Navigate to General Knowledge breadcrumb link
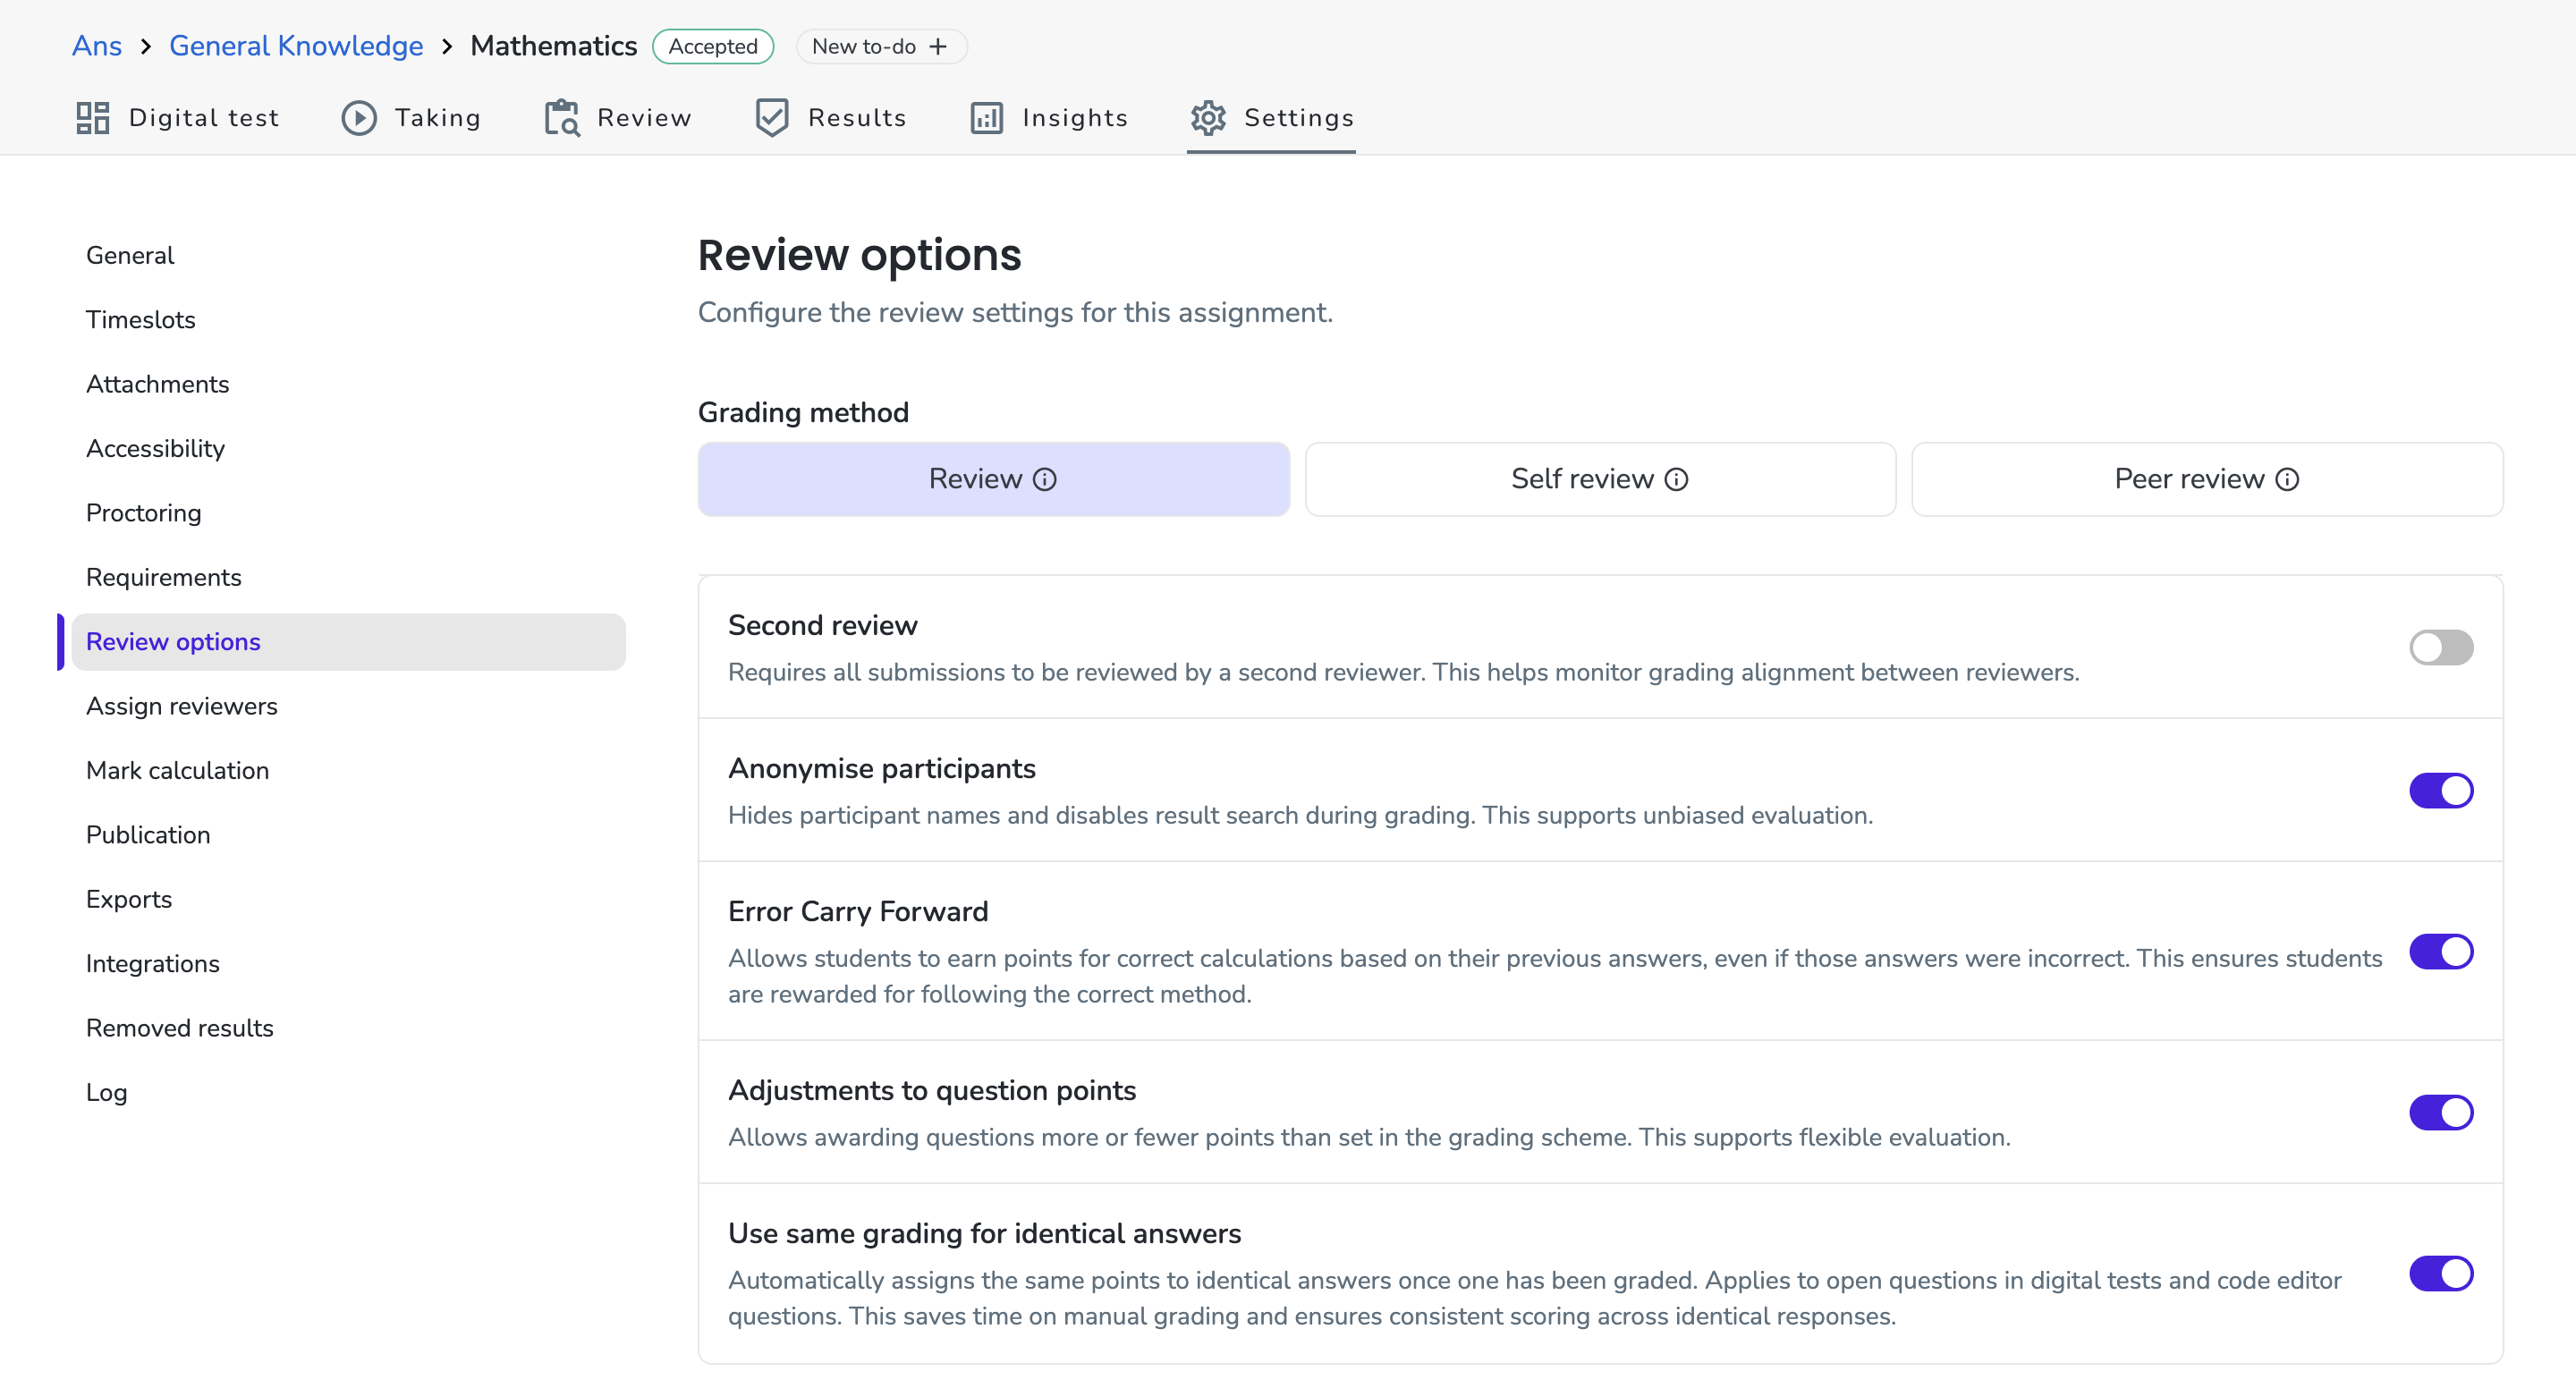Screen dimensions: 2576x1388 [x=296, y=46]
